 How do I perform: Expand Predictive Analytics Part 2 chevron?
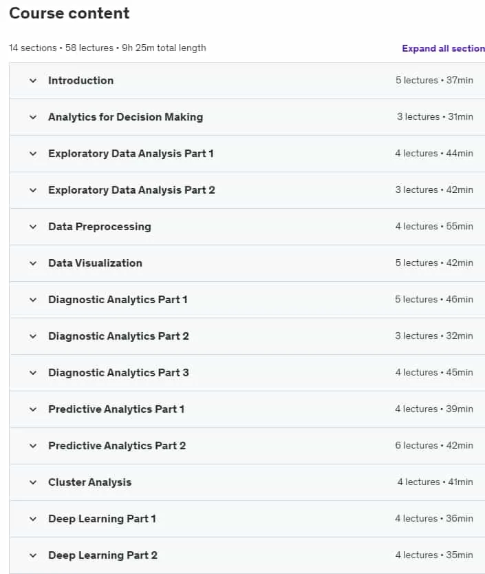pos(33,446)
